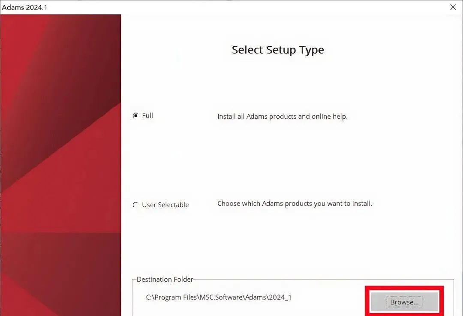This screenshot has height=316, width=463.
Task: Click the word 'Adams' in the Full description
Action: [257, 116]
